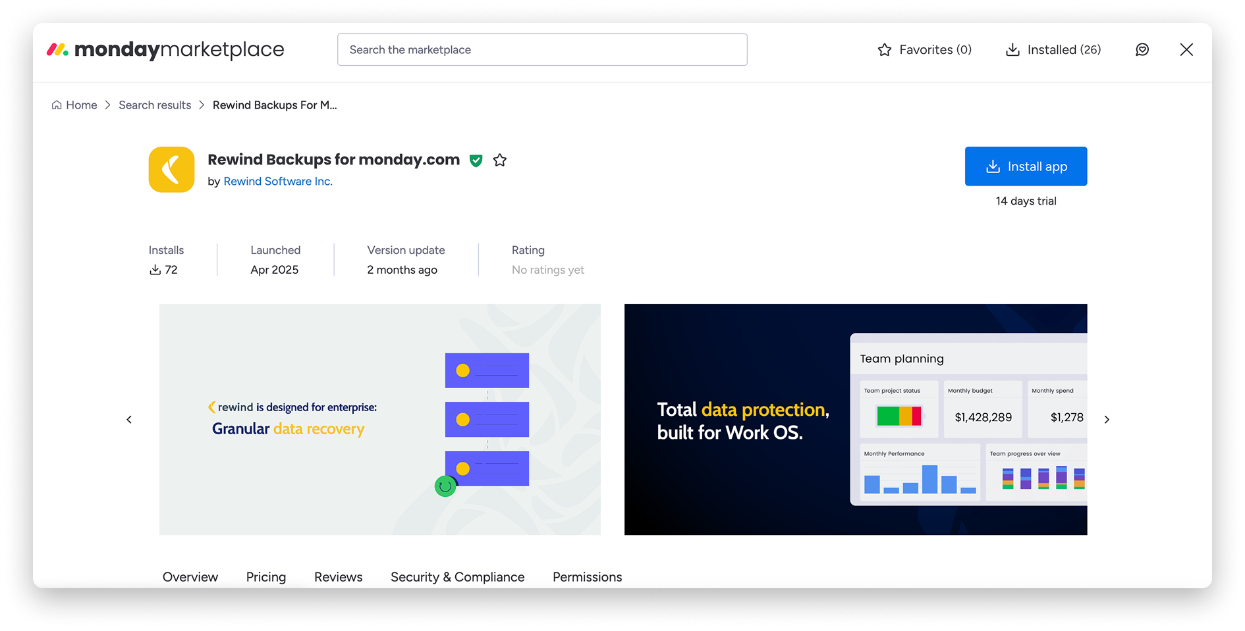Show next carousel image

click(1107, 419)
